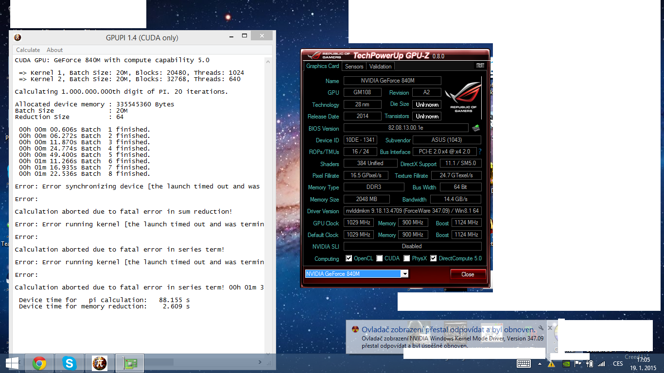The height and width of the screenshot is (373, 664).
Task: Expand the NVIDIA GeForce 840M GPU dropdown
Action: click(404, 274)
